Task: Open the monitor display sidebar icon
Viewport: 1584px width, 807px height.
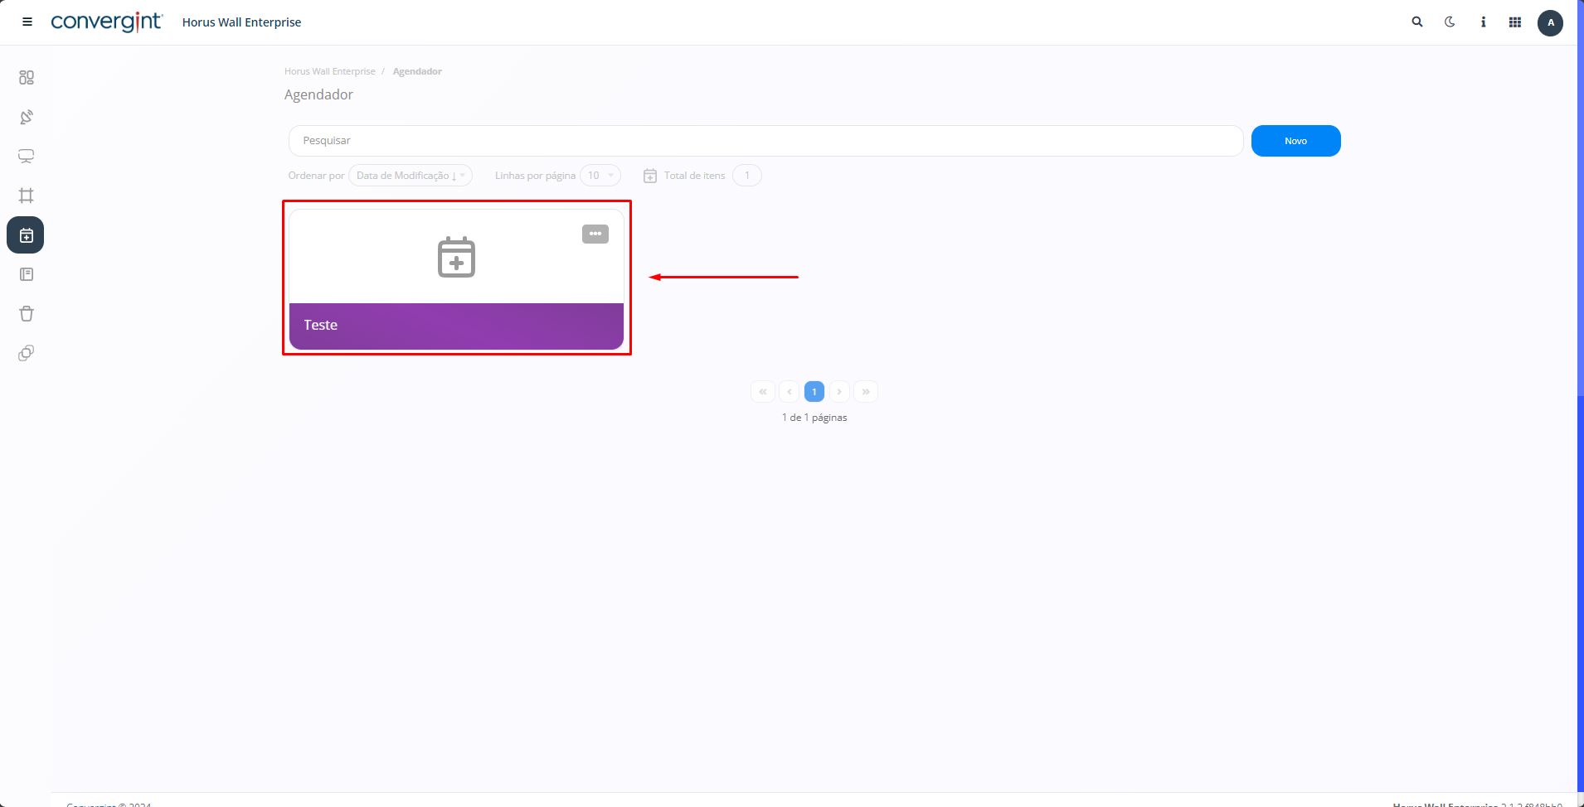Action: pyautogui.click(x=27, y=157)
